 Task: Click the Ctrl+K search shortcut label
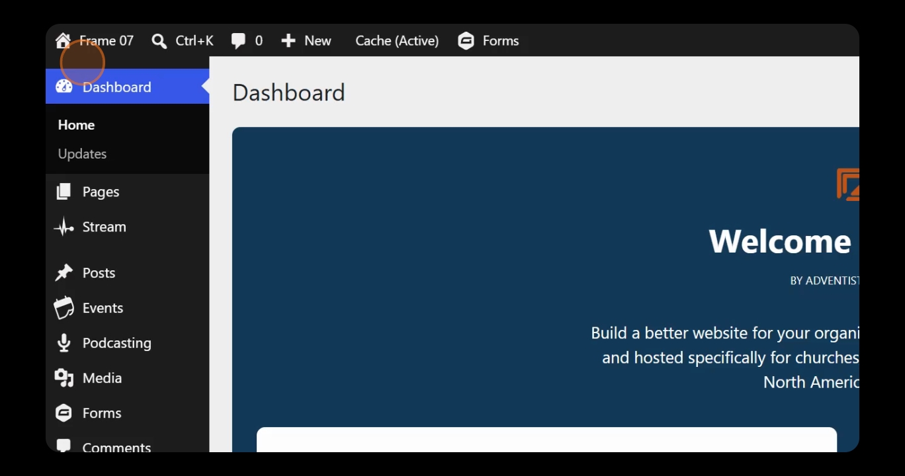coord(194,41)
